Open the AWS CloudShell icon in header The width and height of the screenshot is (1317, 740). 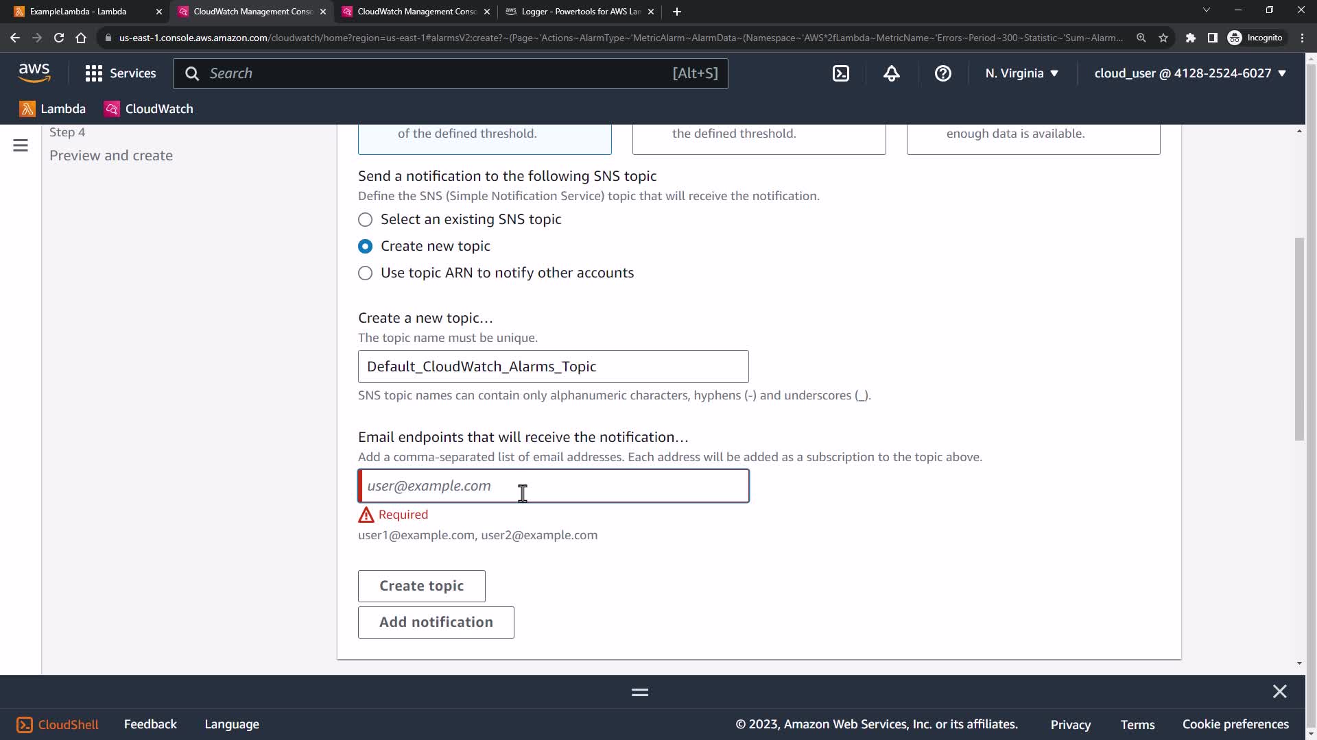pos(841,73)
